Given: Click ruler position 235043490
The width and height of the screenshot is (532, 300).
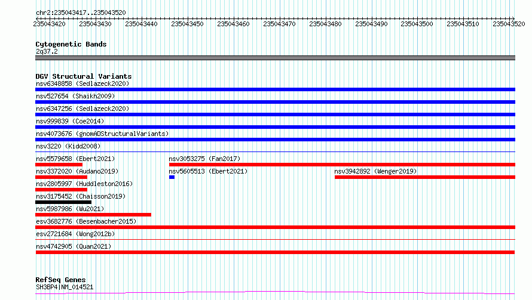Looking at the screenshot, I should coord(371,24).
